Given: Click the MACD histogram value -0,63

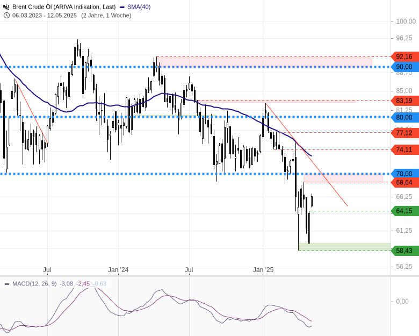Looking at the screenshot, I should (x=100, y=283).
